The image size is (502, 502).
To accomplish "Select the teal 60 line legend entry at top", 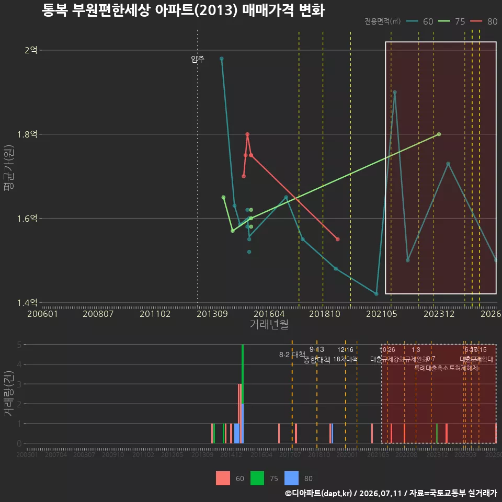I will (x=419, y=21).
